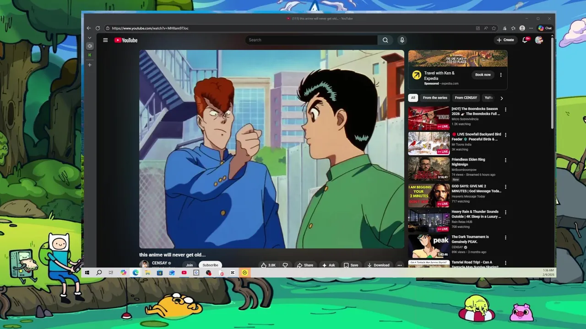Open Copilot Chat in Edge
The height and width of the screenshot is (329, 586).
[x=545, y=28]
